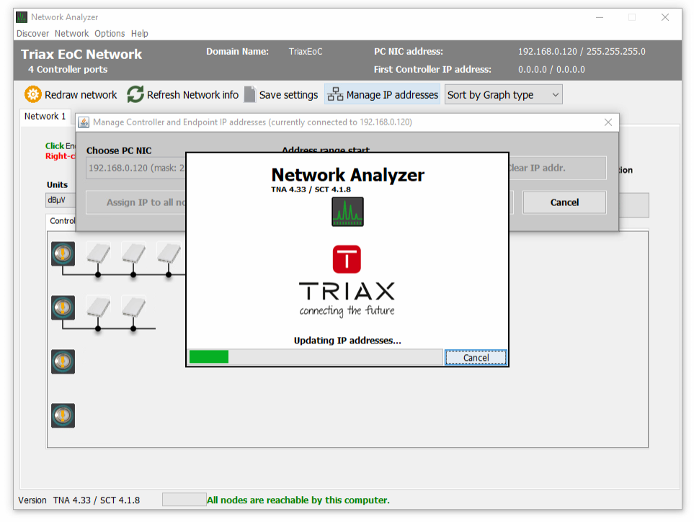Click the 'TNA 4.33 / SCT 4.1.8' splash subtitle
Screen dimensions: 694x522
click(x=311, y=189)
